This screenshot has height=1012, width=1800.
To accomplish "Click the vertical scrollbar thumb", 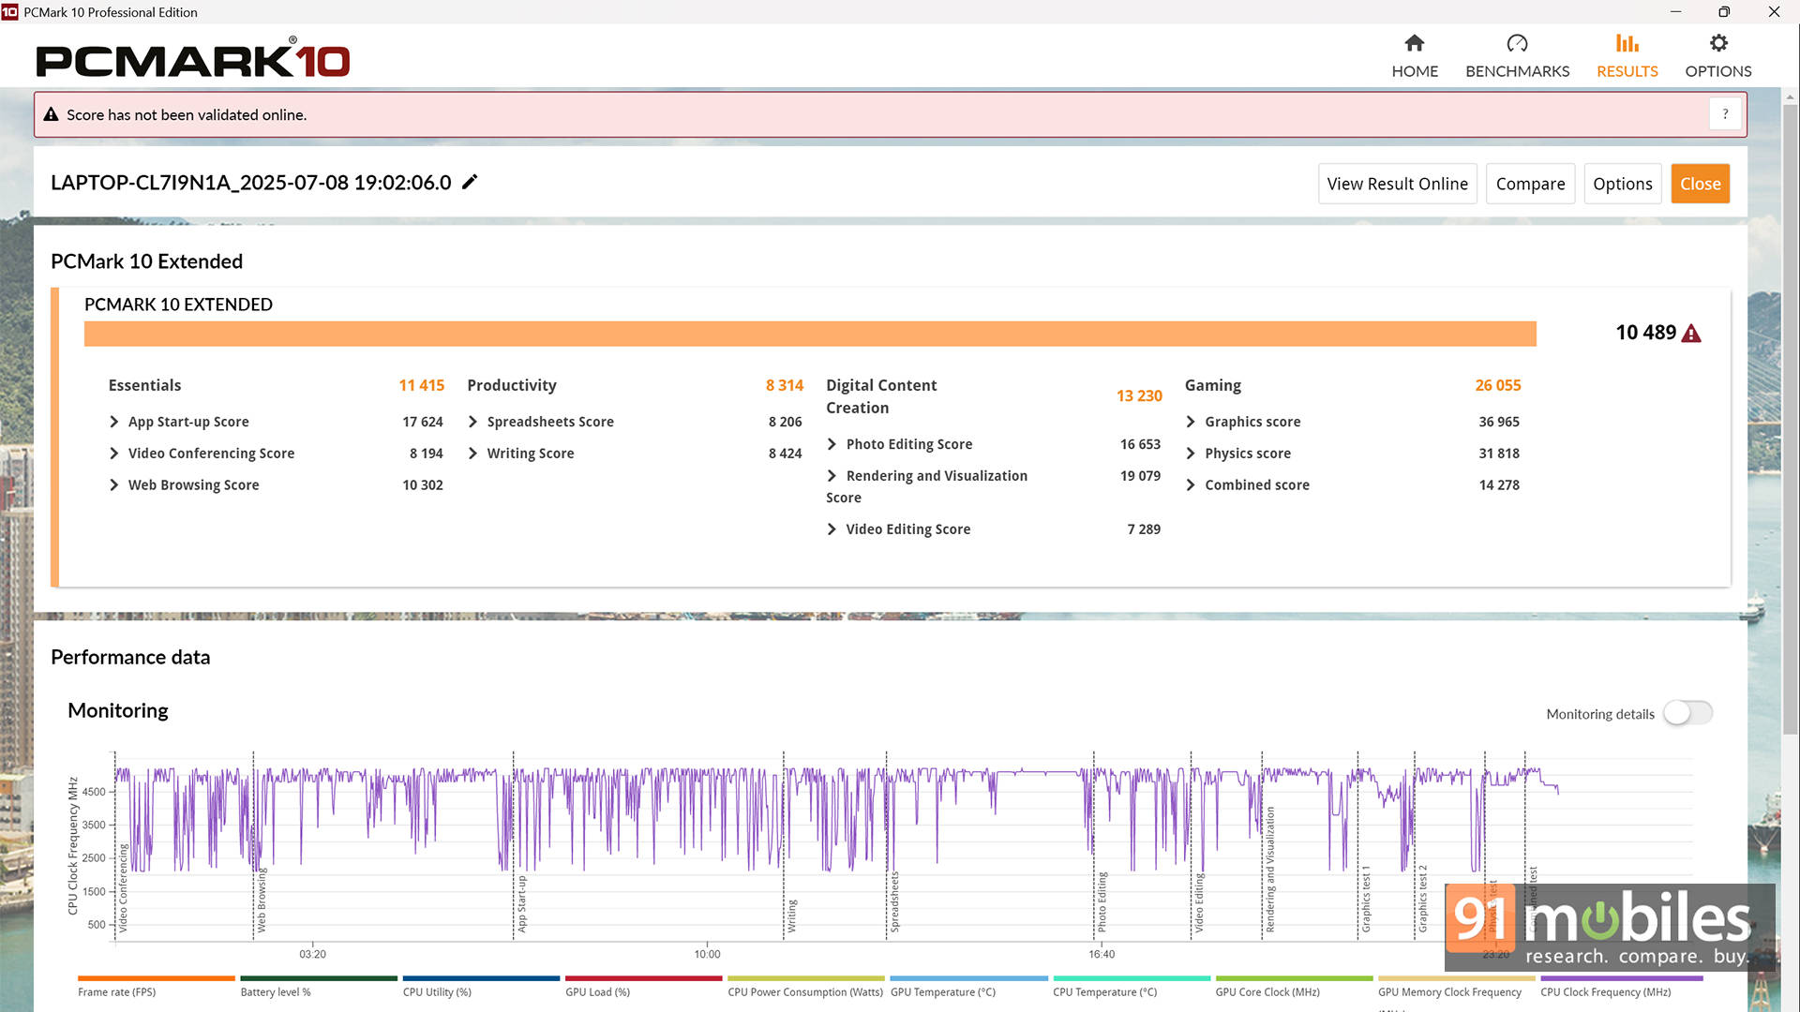I will 1790,419.
